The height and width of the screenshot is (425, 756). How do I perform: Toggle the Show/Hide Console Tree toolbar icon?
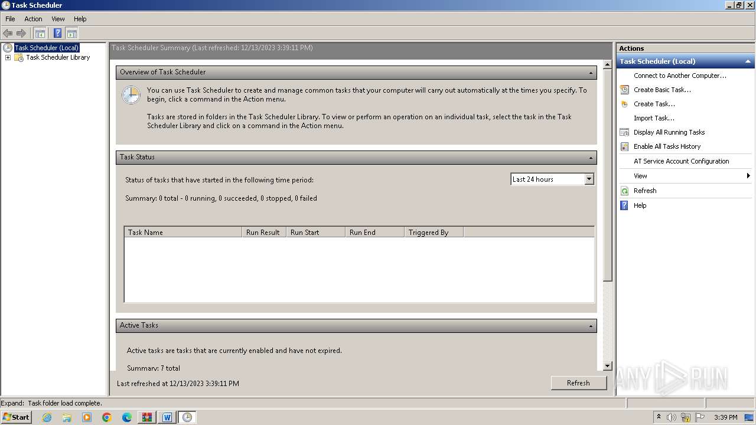[40, 33]
